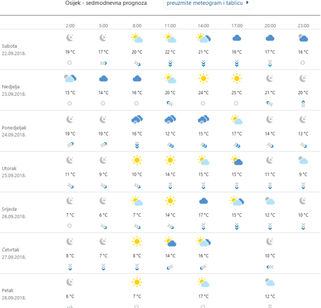Click the 23:00 column time header
Viewport: 321px width, 308px height.
(303, 25)
